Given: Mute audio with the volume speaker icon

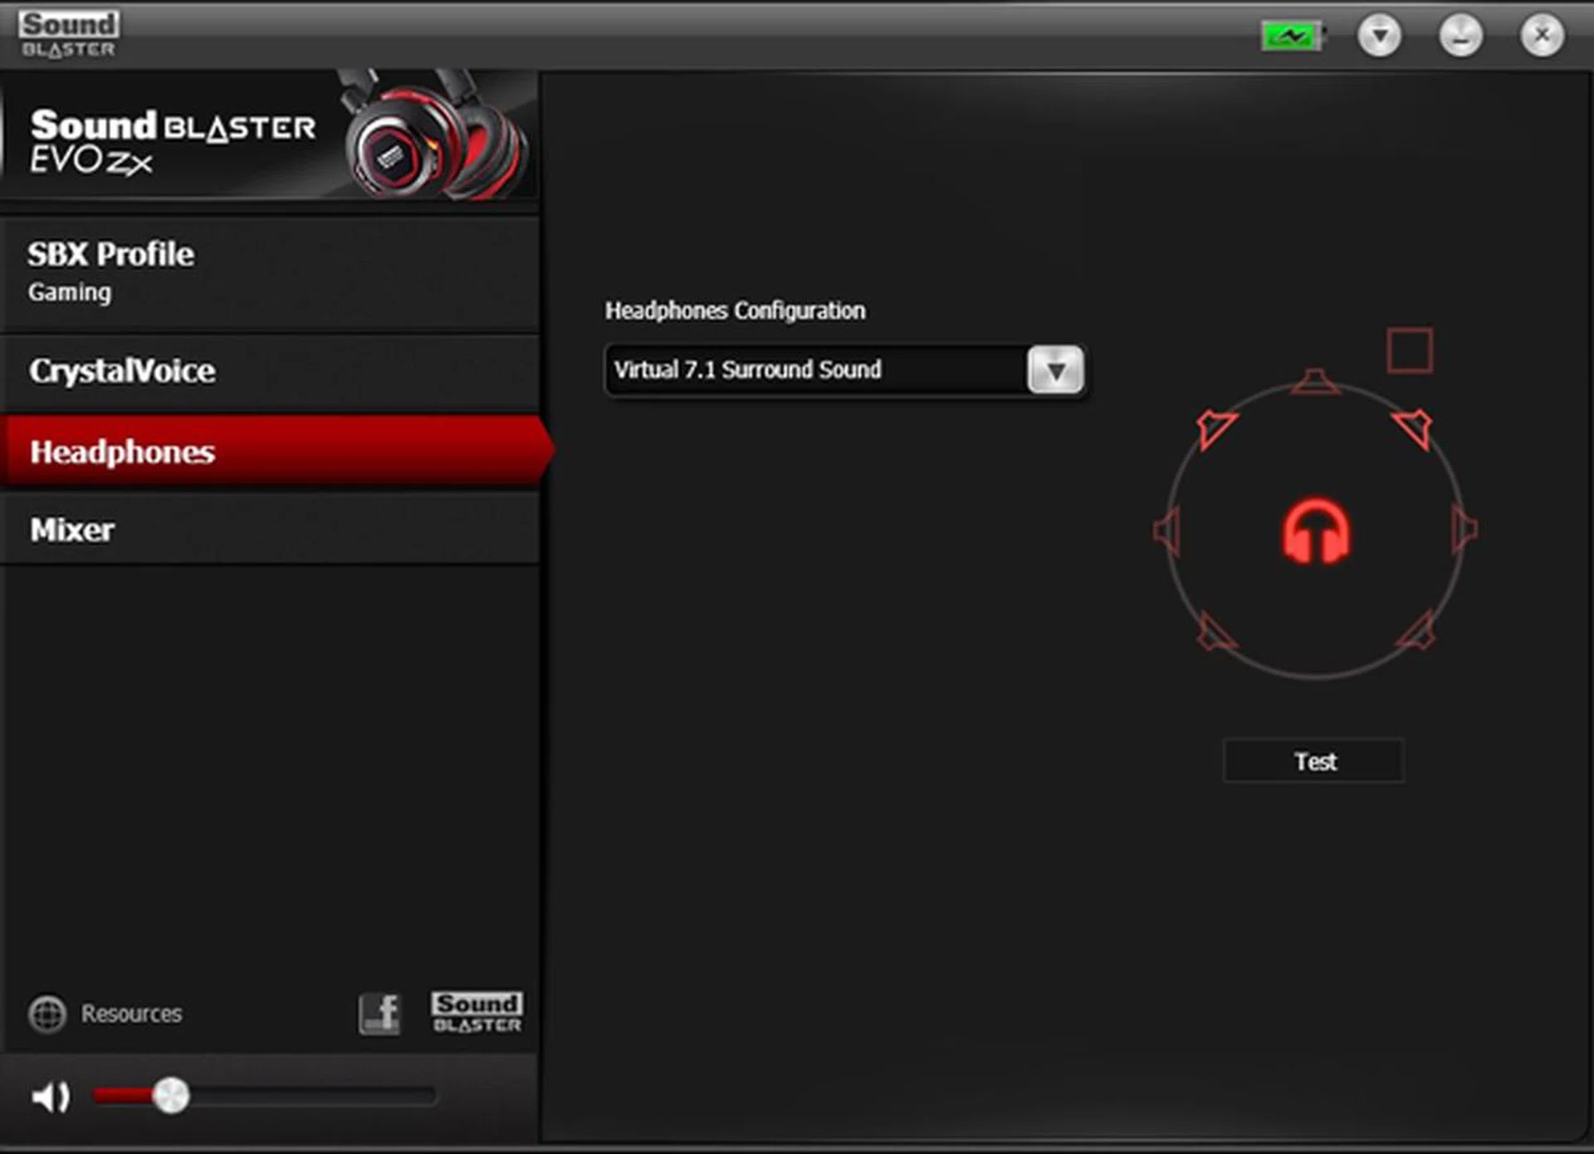Looking at the screenshot, I should click(x=50, y=1098).
